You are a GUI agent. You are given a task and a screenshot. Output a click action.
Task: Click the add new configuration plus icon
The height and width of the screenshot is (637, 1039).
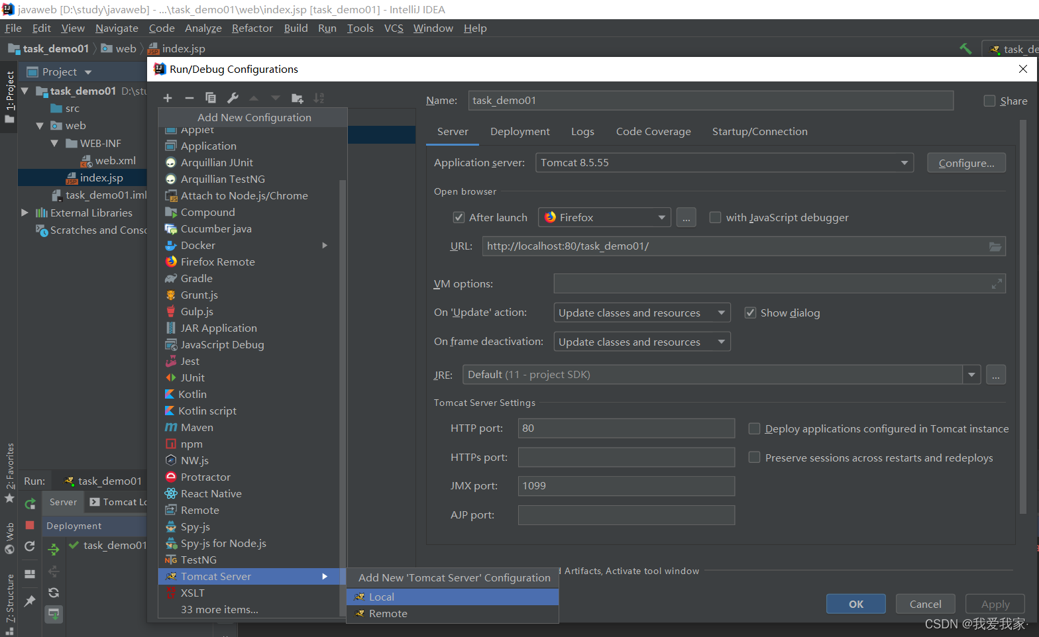tap(168, 98)
